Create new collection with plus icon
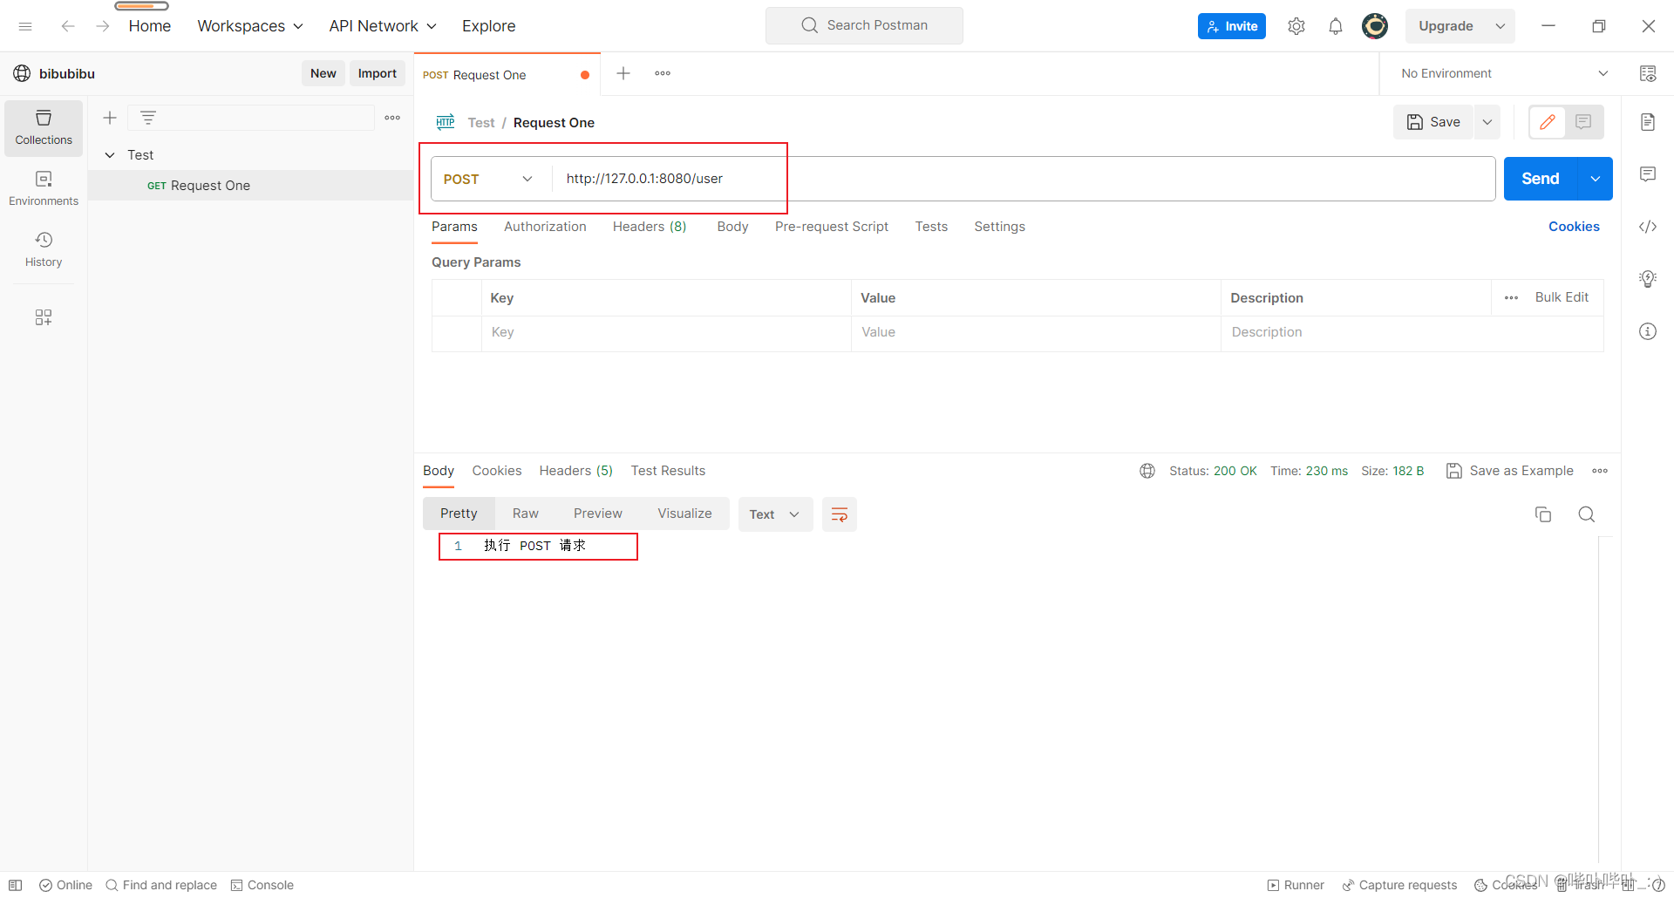Image resolution: width=1674 pixels, height=898 pixels. click(110, 118)
